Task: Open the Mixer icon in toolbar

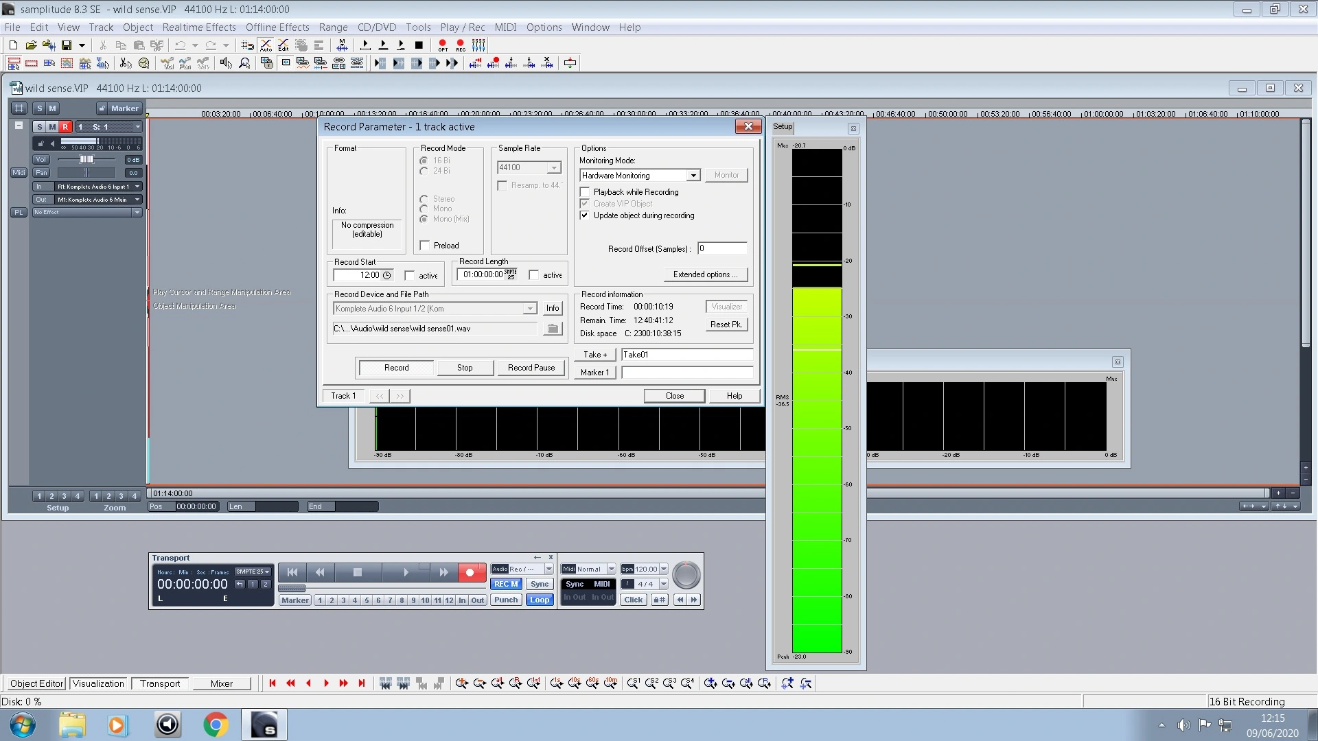Action: point(478,45)
